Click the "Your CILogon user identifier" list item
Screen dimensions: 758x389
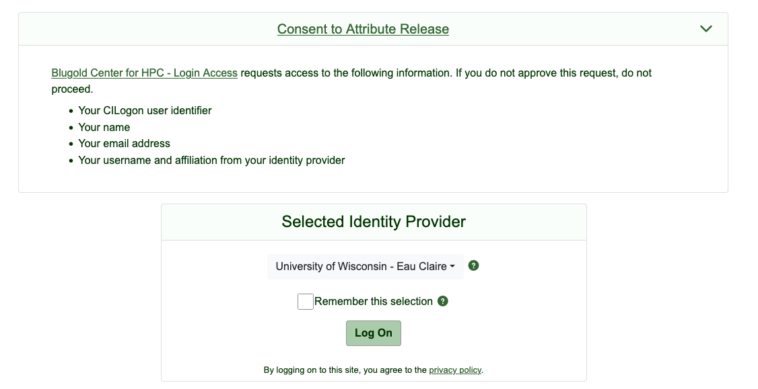tap(145, 110)
